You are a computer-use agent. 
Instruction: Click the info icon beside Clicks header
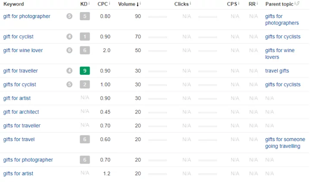pos(191,3)
